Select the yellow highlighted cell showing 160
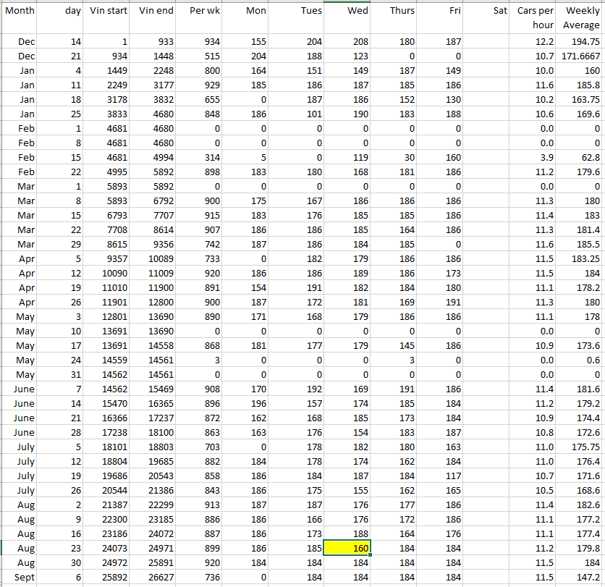Viewport: 605px width, 587px height. click(347, 548)
